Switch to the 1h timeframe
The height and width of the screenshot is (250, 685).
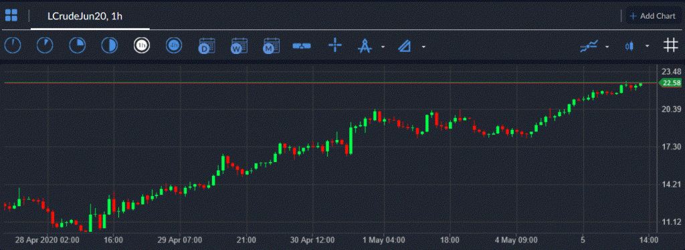(x=142, y=45)
